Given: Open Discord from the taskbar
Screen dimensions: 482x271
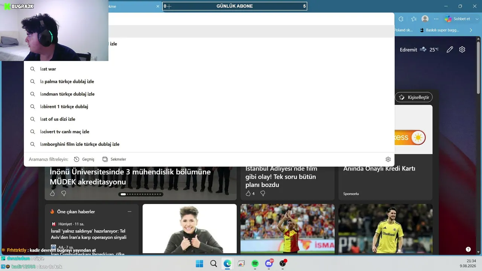Looking at the screenshot, I should (269, 263).
